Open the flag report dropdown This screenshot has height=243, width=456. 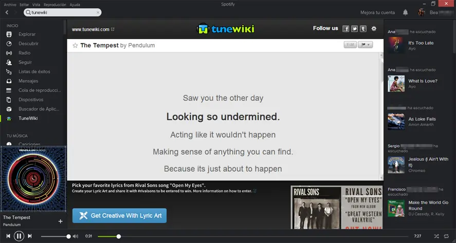pyautogui.click(x=366, y=45)
